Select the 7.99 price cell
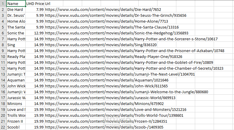Viewport: 234px width, 130px height. click(35, 9)
